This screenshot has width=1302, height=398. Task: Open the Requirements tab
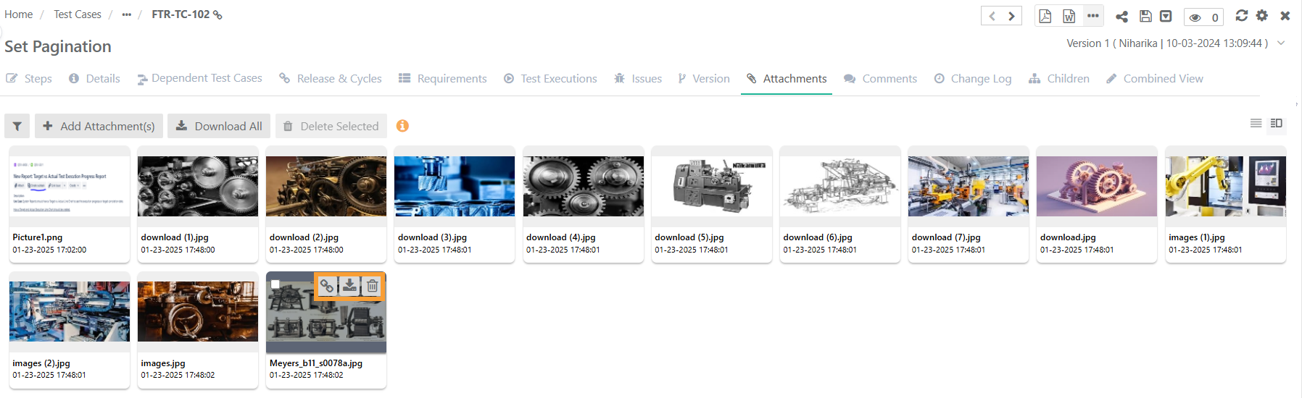point(443,78)
